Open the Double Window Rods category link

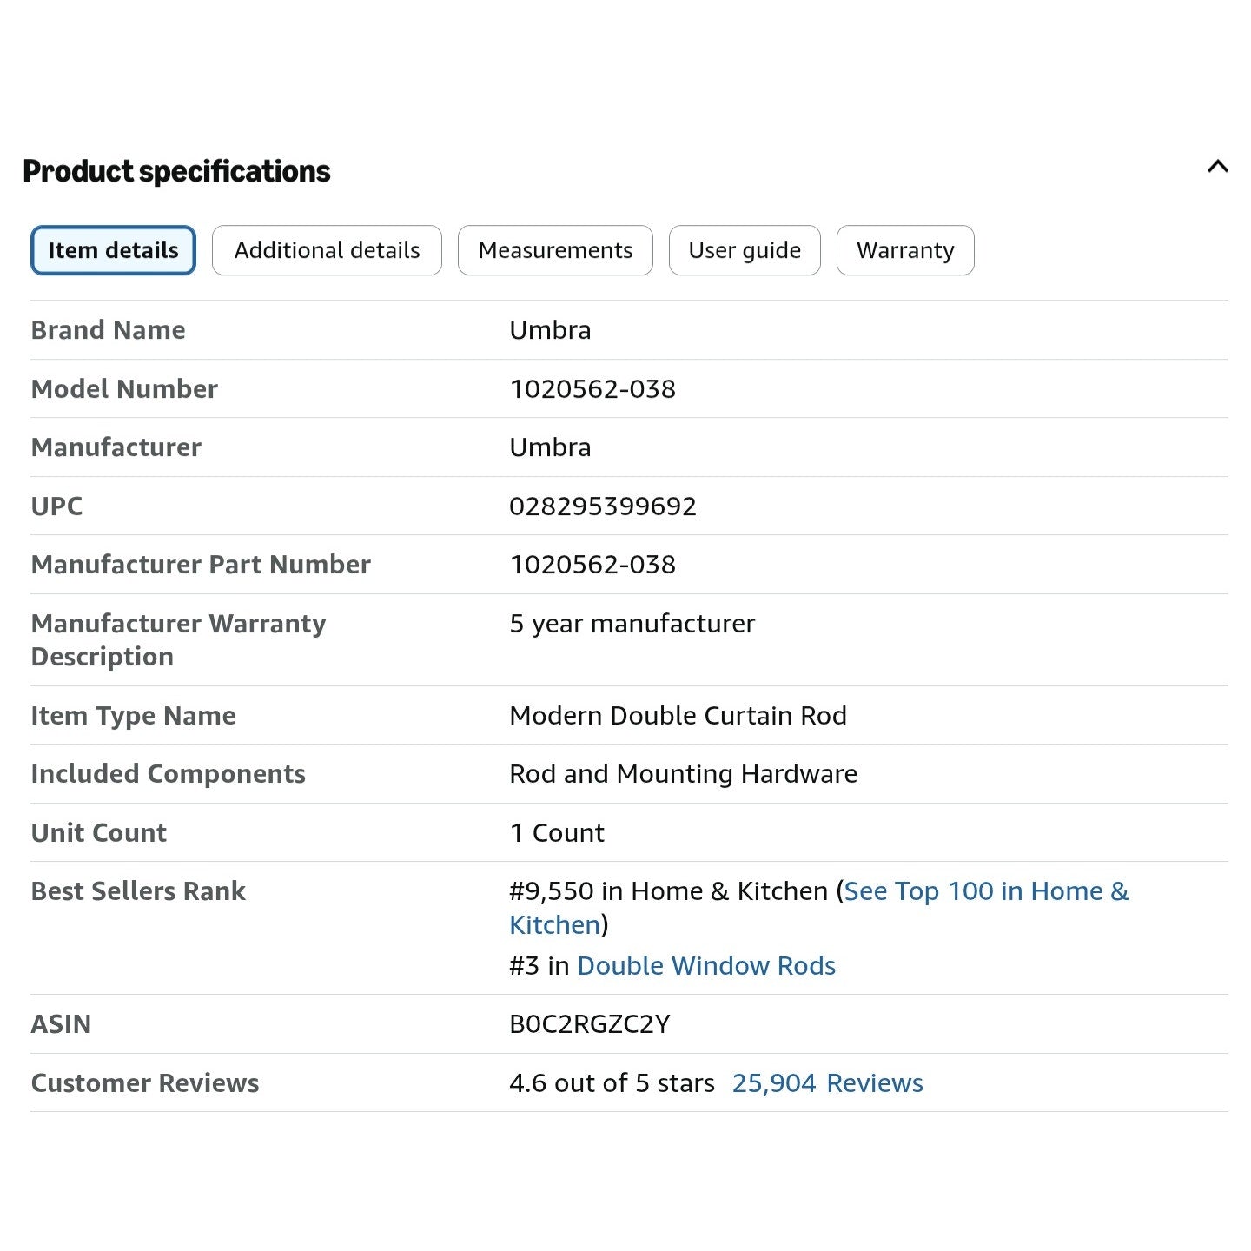tap(706, 966)
